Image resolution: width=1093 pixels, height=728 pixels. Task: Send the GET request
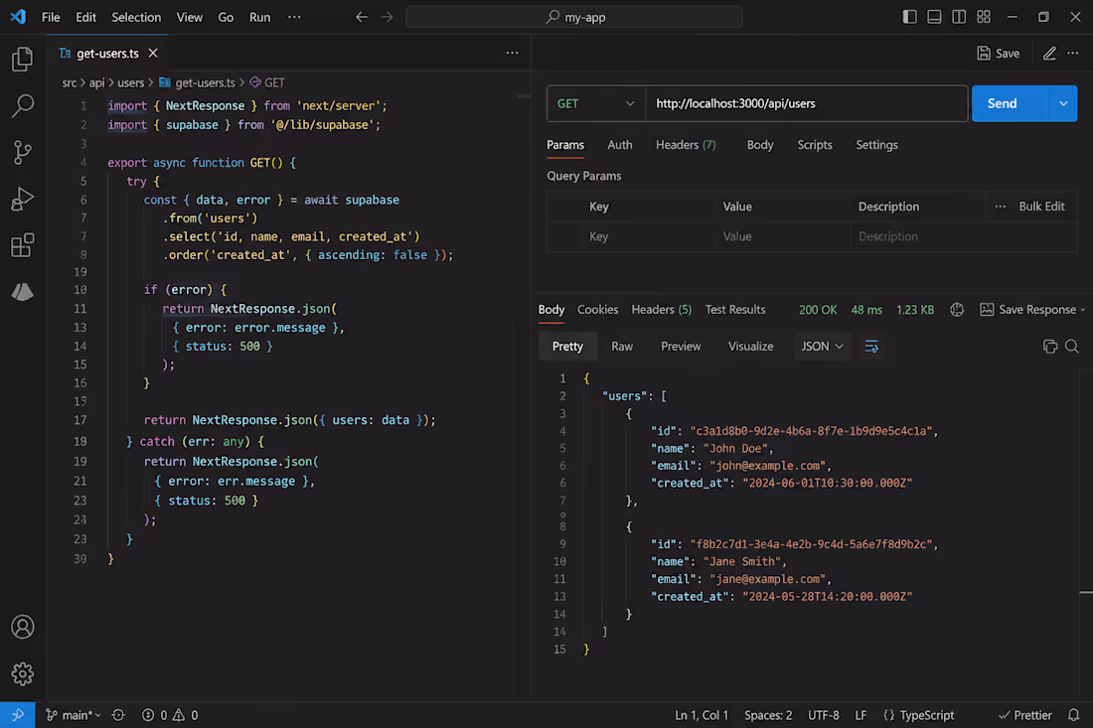pyautogui.click(x=1010, y=104)
